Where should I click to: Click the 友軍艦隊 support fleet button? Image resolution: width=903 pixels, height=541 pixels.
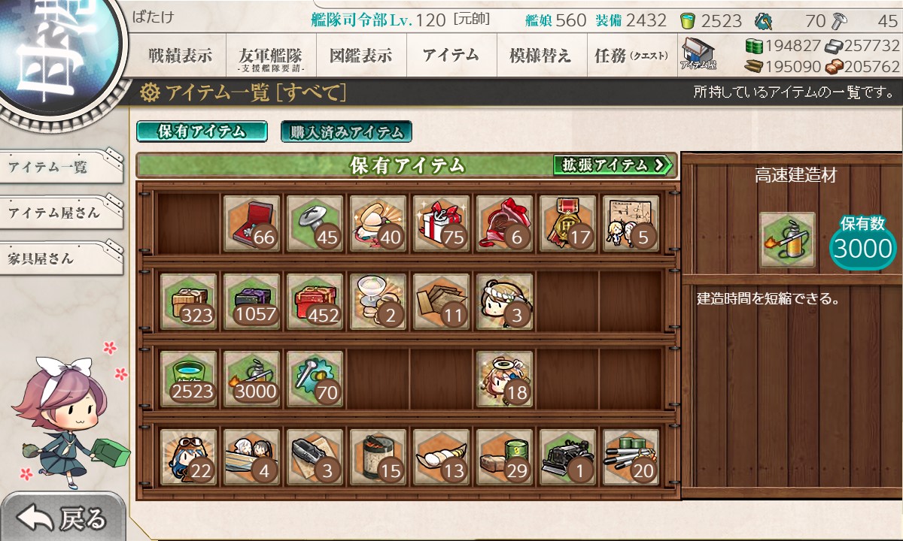click(271, 56)
